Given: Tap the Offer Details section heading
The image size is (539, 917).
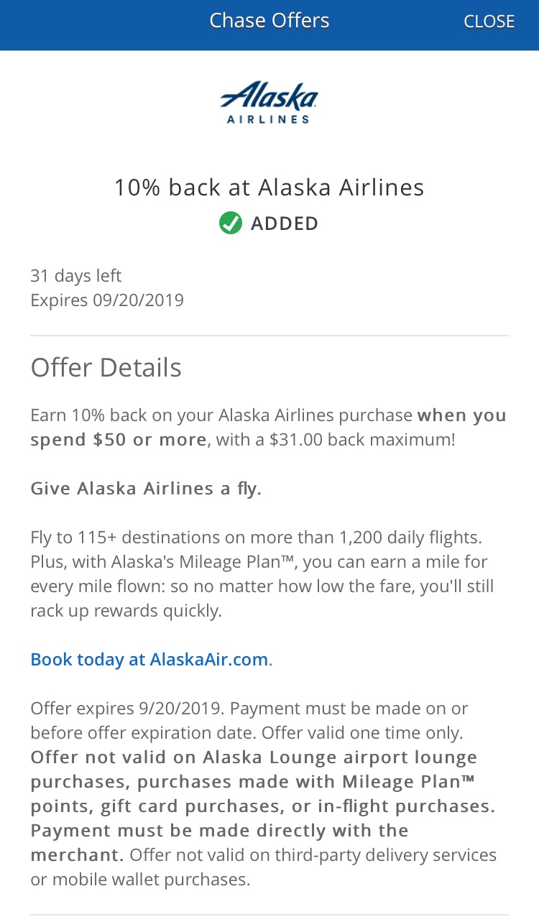Looking at the screenshot, I should pos(106,368).
